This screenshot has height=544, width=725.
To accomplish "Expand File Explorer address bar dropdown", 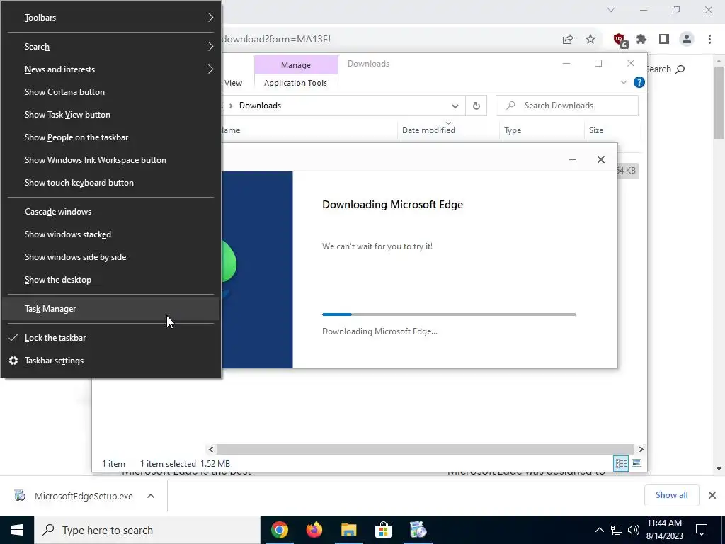I will tap(455, 106).
